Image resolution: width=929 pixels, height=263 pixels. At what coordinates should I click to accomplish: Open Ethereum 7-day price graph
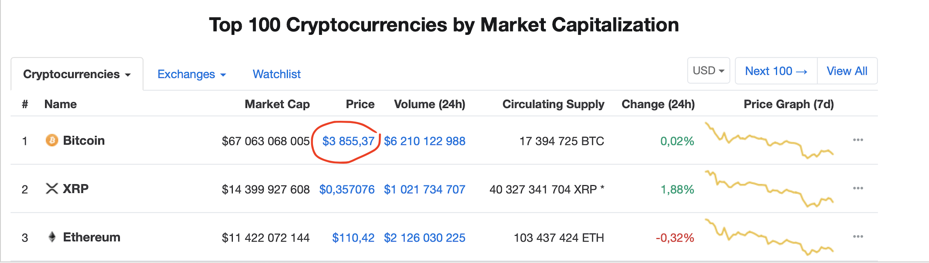point(769,237)
